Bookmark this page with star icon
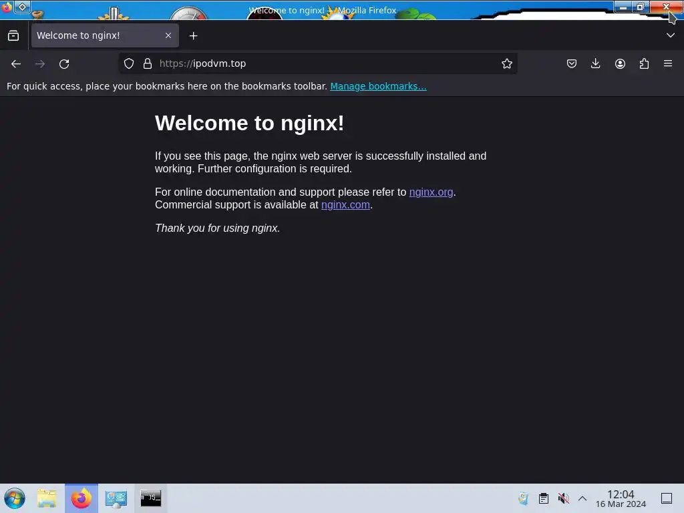This screenshot has width=684, height=513. pos(506,63)
